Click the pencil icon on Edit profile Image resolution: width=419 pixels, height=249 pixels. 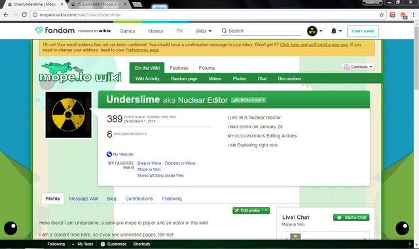(x=236, y=210)
